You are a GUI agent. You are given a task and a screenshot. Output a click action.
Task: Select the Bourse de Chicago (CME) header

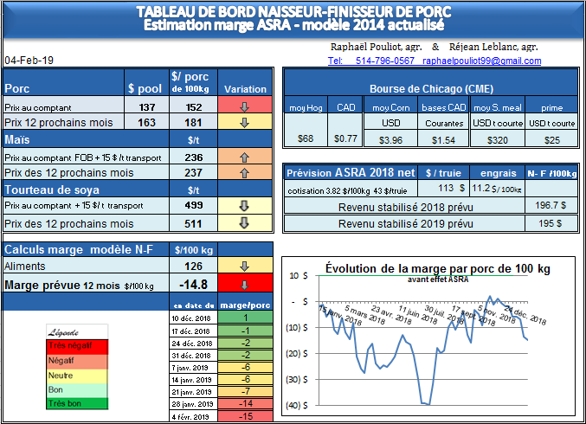coord(431,89)
